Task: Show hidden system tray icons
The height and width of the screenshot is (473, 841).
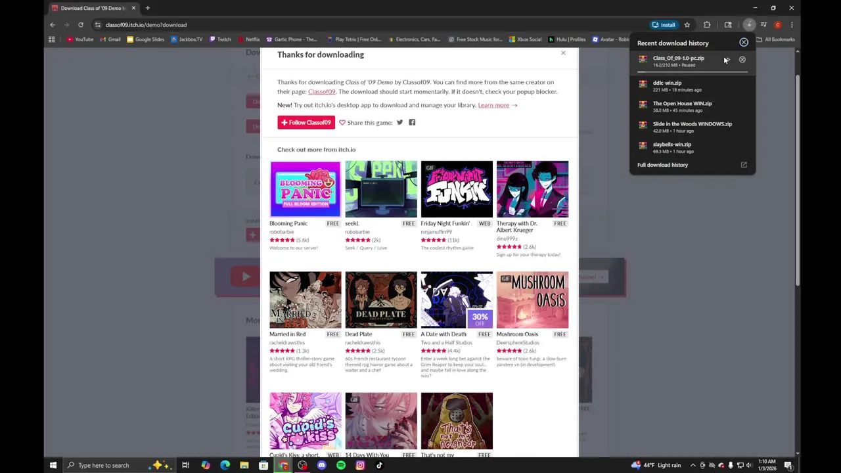Action: tap(693, 465)
